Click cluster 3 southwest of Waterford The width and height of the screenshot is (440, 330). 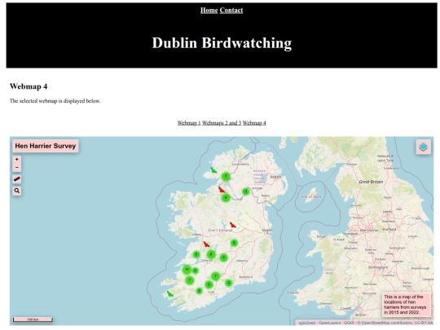pos(229,283)
